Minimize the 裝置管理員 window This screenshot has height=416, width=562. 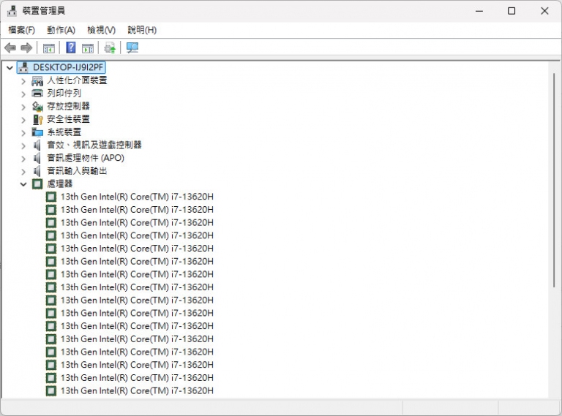coord(479,11)
